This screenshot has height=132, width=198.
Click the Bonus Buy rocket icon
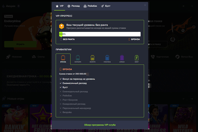pyautogui.click(x=177, y=57)
